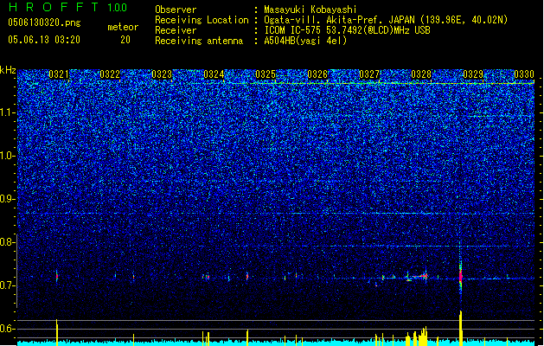This screenshot has height=346, width=544.
Task: Click the 'meteor' label above the count
Action: pyautogui.click(x=123, y=27)
